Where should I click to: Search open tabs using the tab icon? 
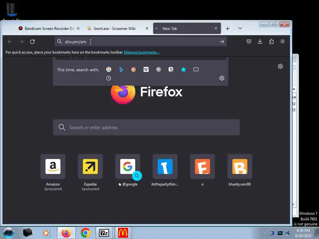[196, 69]
